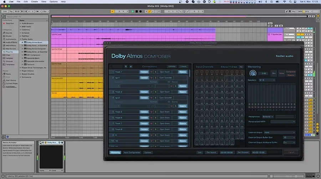Screen dimensions: 321x179
Task: Click Open Spacelab for spc1
Action: point(165,78)
